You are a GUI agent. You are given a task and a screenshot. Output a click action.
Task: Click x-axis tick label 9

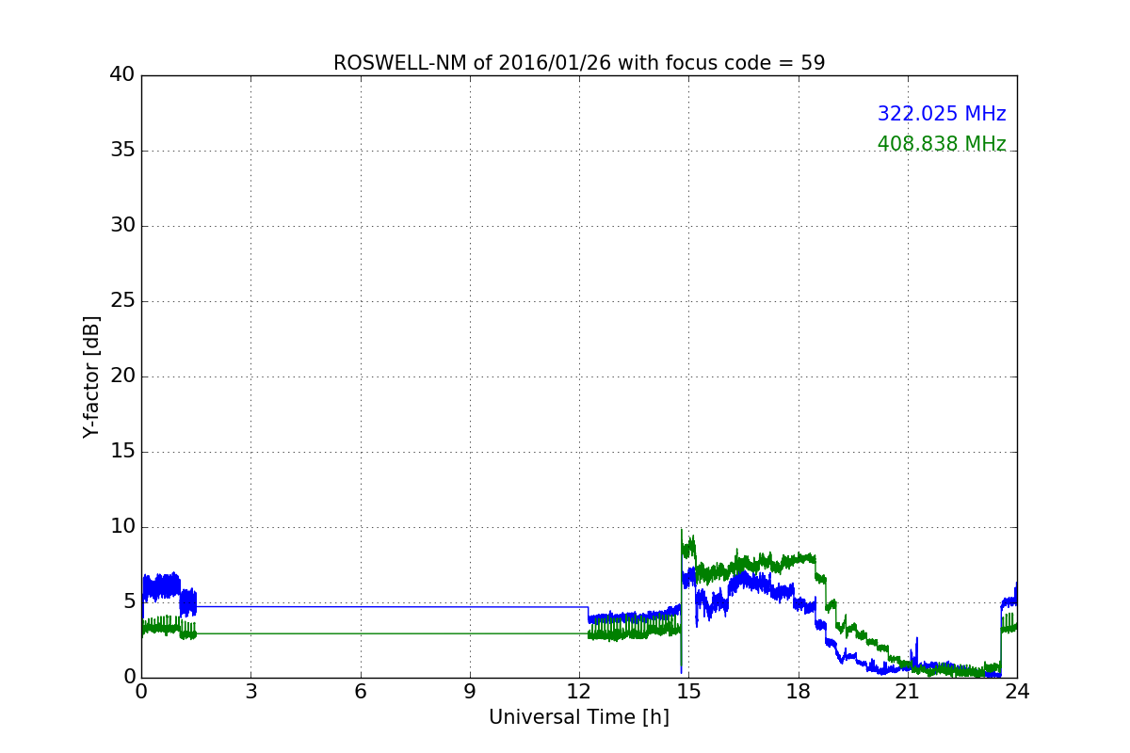coord(470,692)
